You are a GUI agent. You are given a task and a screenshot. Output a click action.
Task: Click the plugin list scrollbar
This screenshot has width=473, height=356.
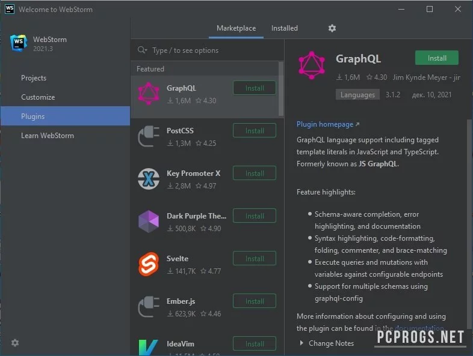pyautogui.click(x=281, y=89)
